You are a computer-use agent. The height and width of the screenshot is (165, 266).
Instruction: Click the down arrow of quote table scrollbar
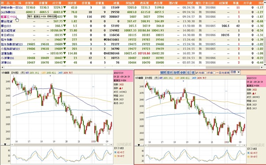click(x=265, y=65)
